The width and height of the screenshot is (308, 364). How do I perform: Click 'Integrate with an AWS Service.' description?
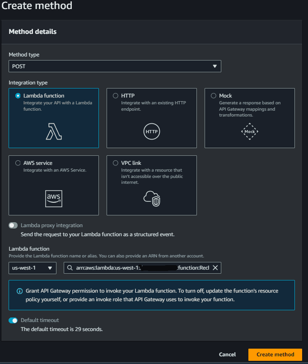55,170
